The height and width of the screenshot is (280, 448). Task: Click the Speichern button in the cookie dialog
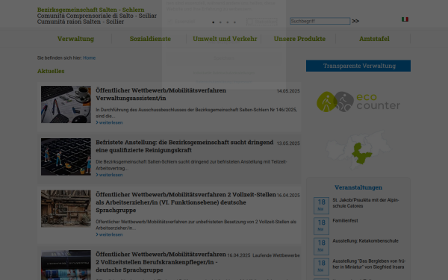click(224, 58)
